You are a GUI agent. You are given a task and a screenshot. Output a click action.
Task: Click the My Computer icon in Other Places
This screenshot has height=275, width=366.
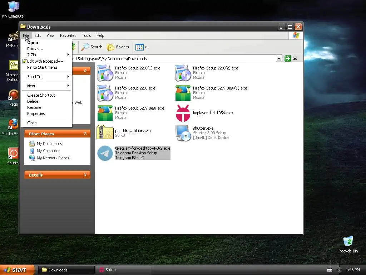32,151
